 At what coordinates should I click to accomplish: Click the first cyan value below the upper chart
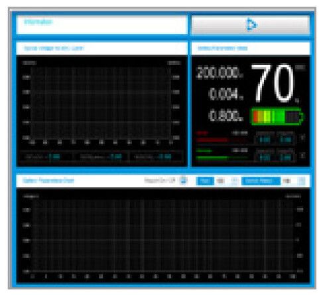pos(54,157)
